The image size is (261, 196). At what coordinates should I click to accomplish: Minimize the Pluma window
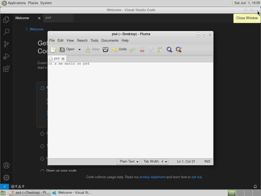coord(198,34)
